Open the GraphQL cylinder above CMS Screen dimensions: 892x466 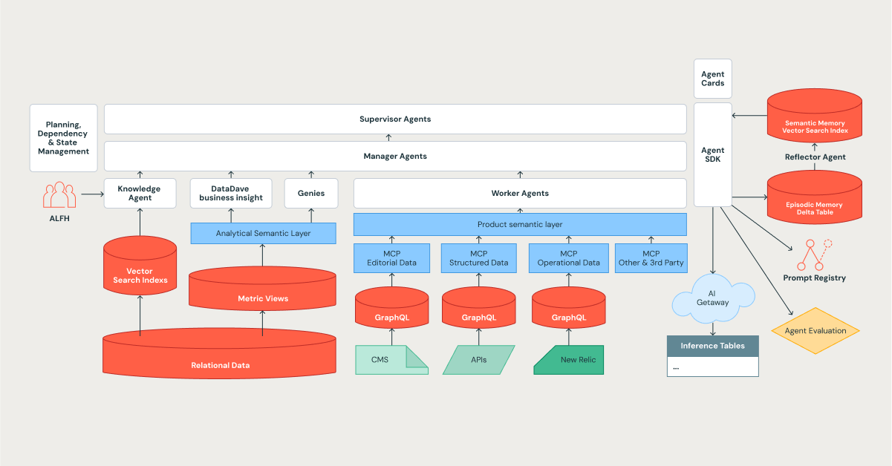(x=391, y=308)
